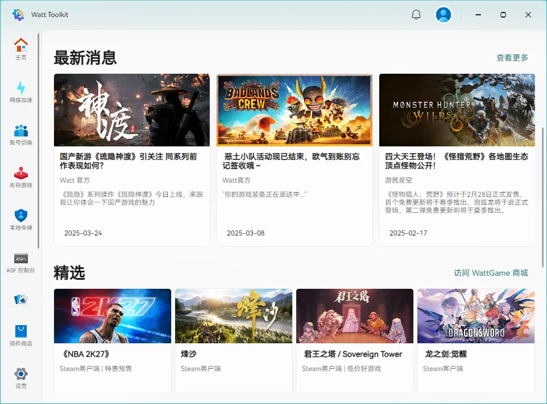Open news headline 国产新游《琉隐神渡》引关注
The width and height of the screenshot is (547, 404).
tap(129, 161)
